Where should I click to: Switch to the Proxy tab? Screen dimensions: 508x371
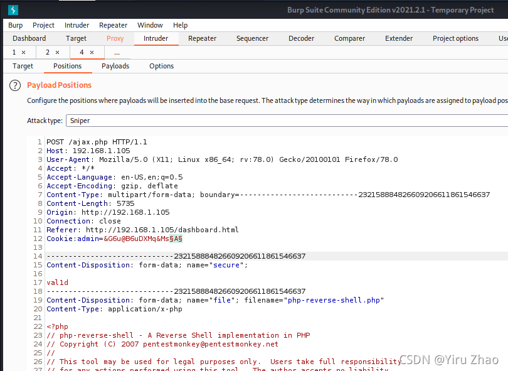coord(115,38)
